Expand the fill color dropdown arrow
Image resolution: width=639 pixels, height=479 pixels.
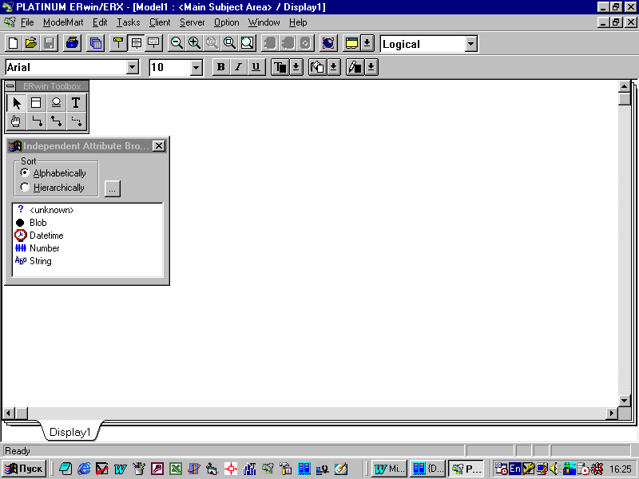click(333, 67)
